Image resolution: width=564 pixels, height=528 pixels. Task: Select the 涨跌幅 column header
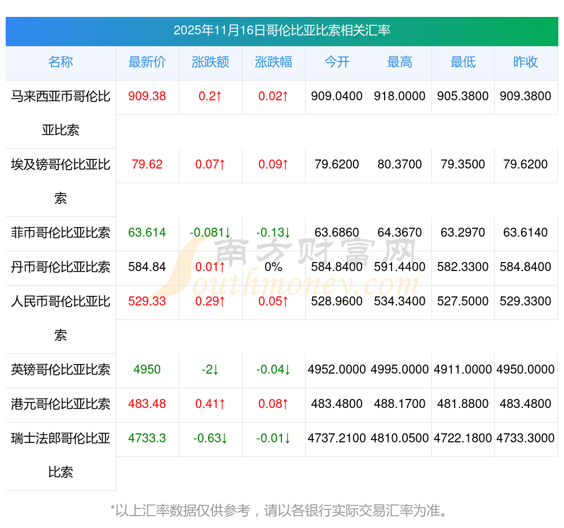point(274,63)
